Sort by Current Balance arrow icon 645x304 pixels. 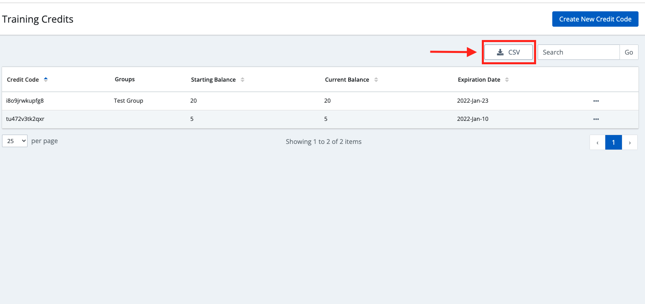376,80
